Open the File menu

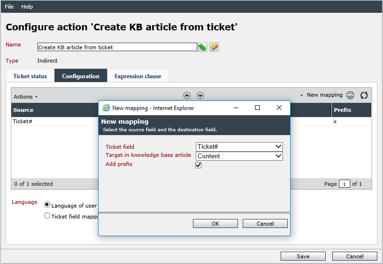9,7
